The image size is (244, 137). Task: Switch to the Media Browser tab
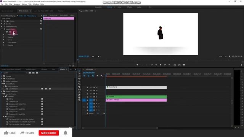30,69
